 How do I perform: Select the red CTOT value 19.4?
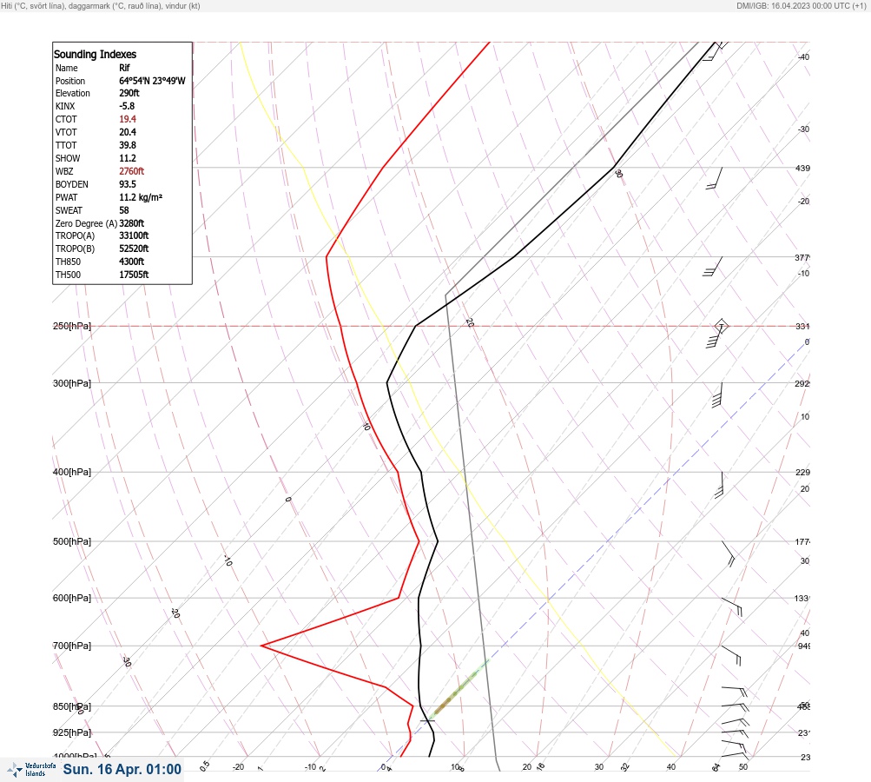[127, 119]
